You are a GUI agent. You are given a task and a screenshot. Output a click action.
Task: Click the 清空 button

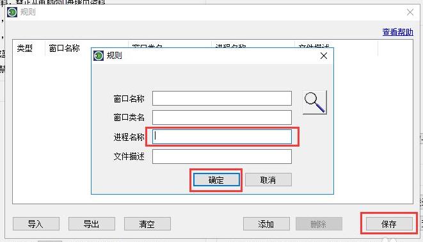click(147, 224)
